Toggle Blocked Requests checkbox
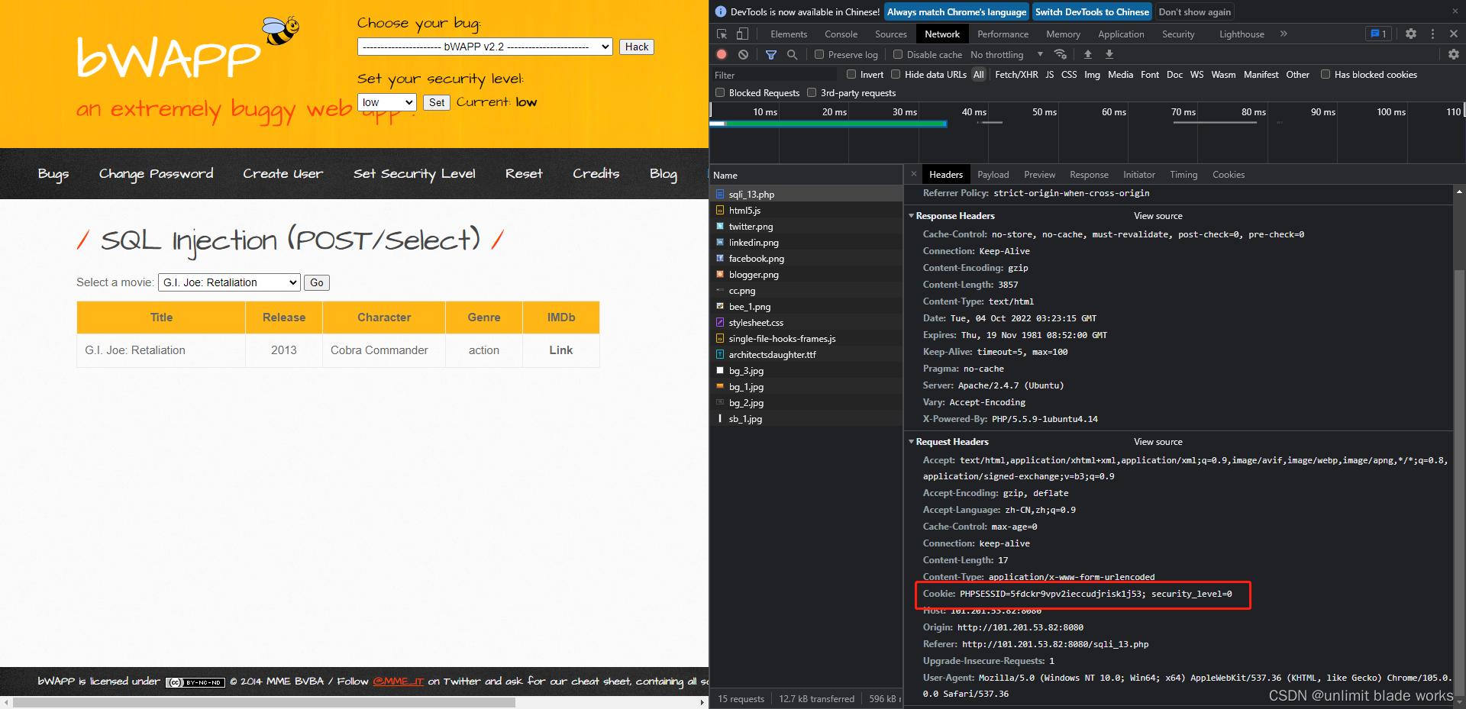Screen dimensions: 1466x709 pos(720,92)
